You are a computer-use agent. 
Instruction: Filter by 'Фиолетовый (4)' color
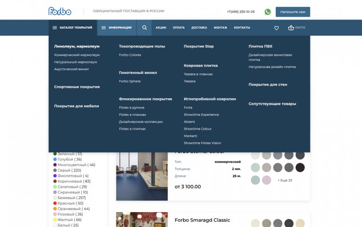click(x=71, y=176)
